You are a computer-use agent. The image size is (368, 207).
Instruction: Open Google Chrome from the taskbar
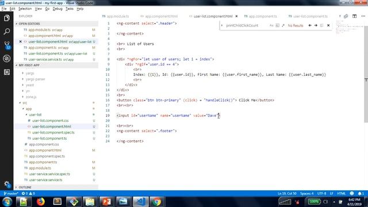[157, 202]
